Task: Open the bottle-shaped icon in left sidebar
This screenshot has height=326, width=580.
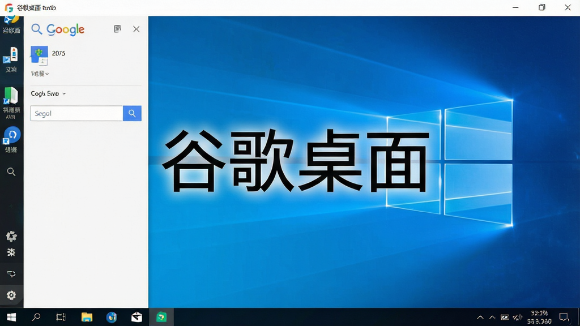Action: click(x=11, y=55)
